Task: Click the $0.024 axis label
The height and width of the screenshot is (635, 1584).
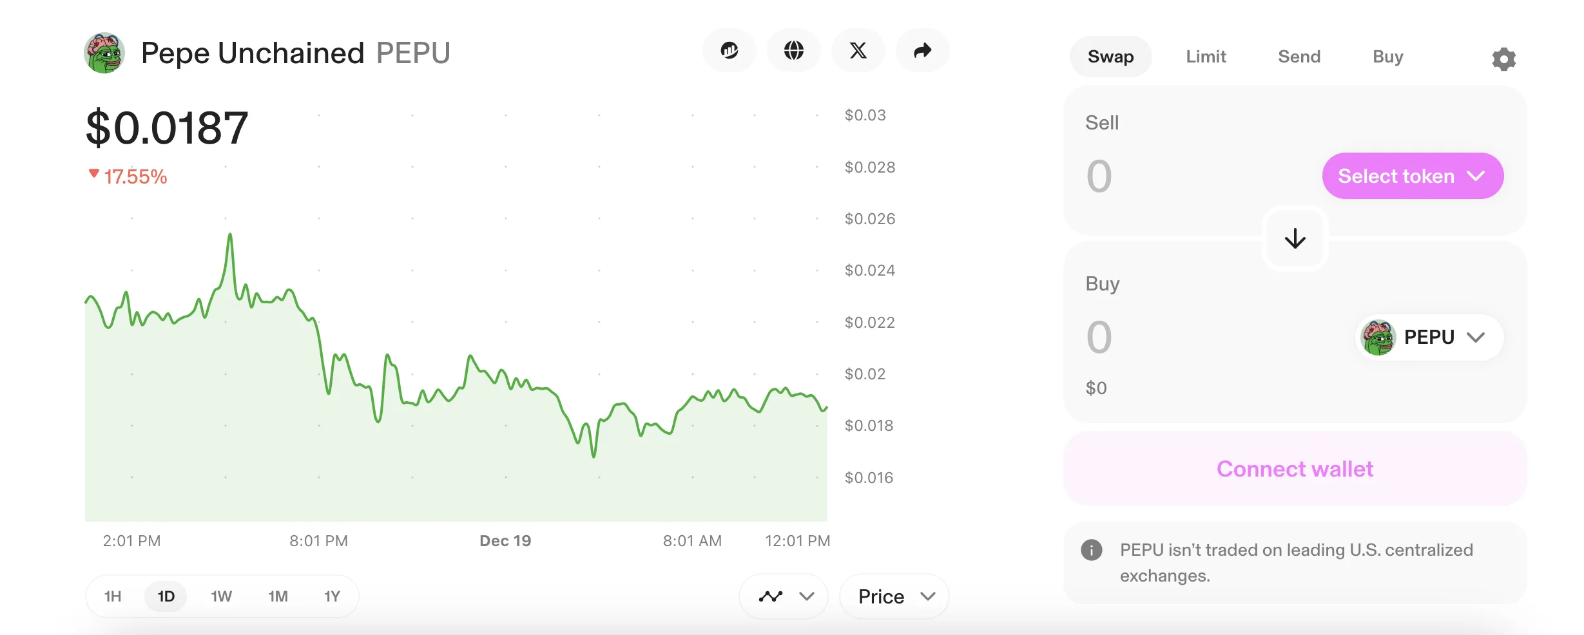Action: (870, 270)
